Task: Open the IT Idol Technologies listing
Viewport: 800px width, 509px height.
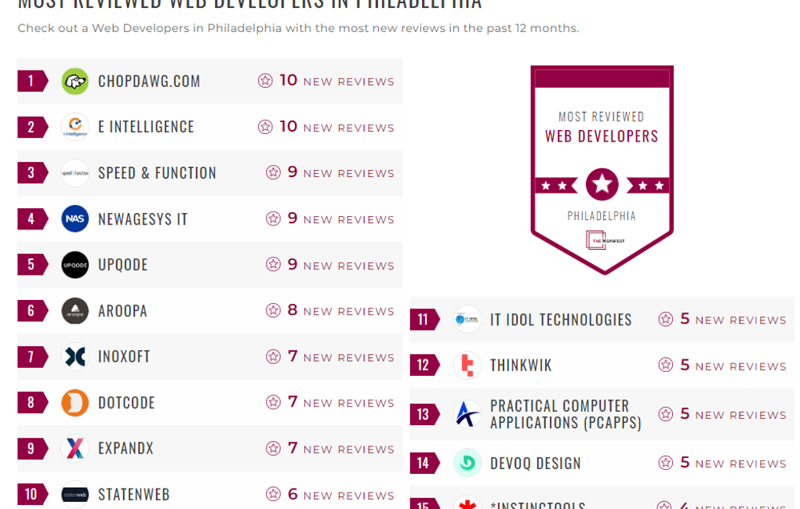Action: click(x=561, y=319)
